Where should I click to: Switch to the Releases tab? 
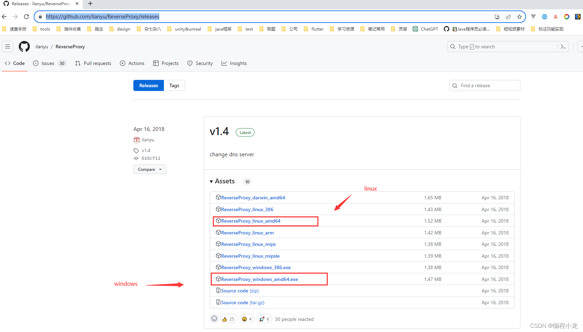[x=149, y=85]
